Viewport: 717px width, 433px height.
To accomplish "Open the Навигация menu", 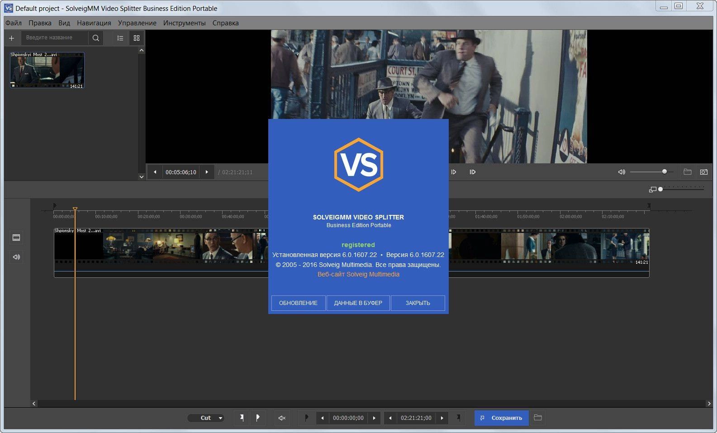I will tap(94, 23).
